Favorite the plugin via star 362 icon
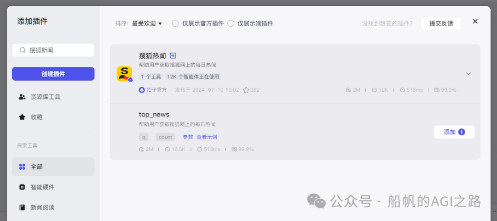 tap(246, 90)
